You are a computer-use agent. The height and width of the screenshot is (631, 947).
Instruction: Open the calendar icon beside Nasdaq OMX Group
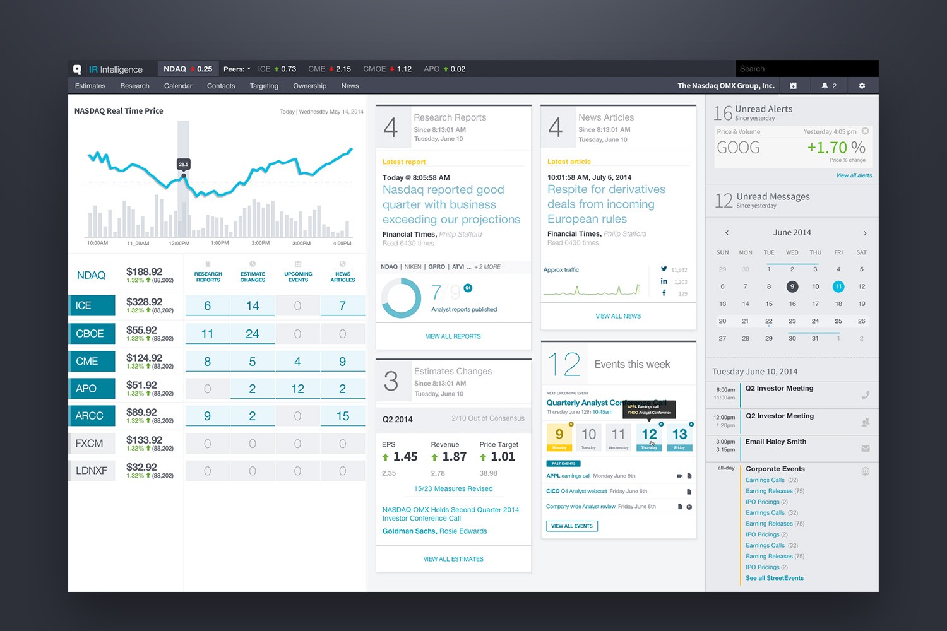793,86
